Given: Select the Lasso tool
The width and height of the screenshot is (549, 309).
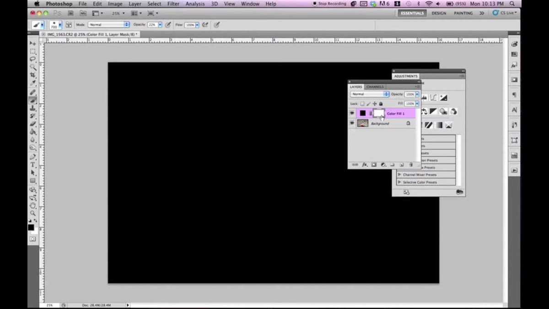Looking at the screenshot, I should click(x=33, y=59).
